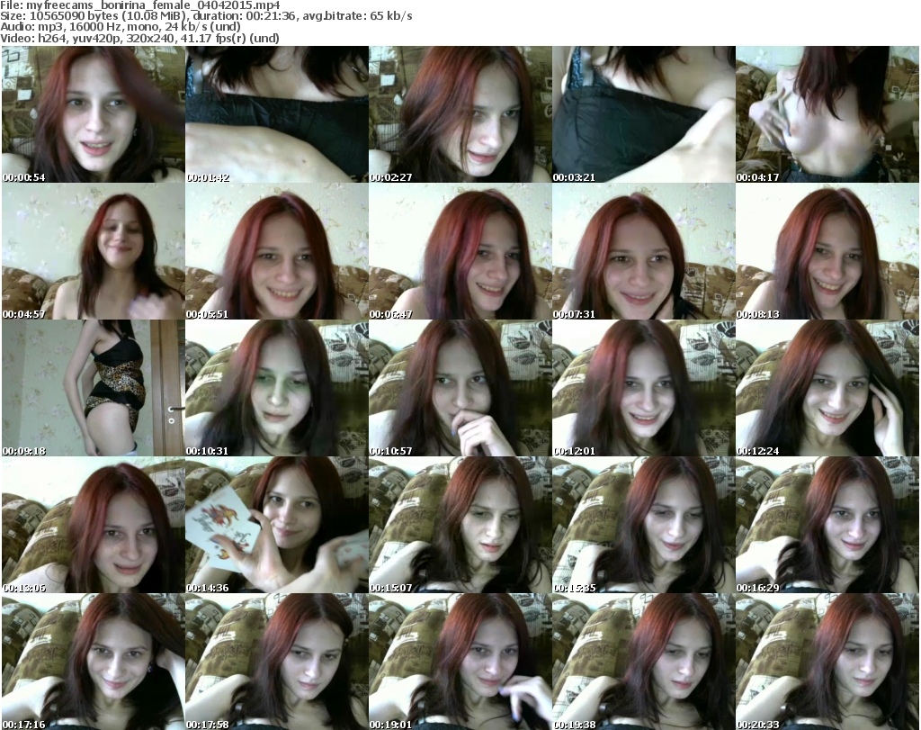Select the final frame stamped 00:20:33
The width and height of the screenshot is (921, 730).
[827, 662]
